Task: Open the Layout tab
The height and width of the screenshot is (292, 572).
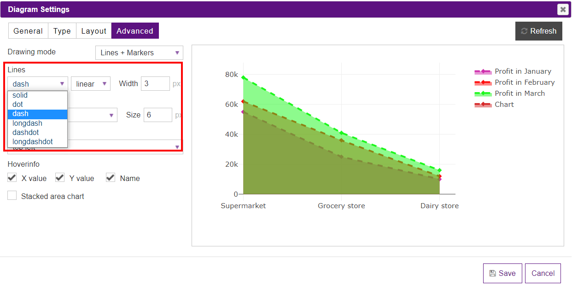Action: click(x=93, y=31)
